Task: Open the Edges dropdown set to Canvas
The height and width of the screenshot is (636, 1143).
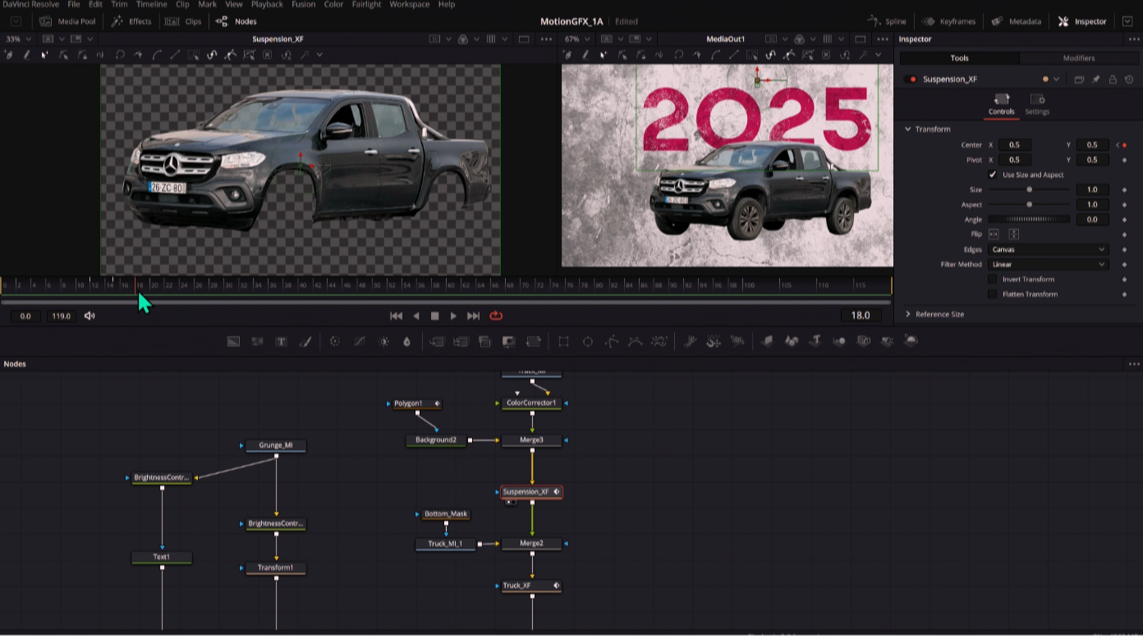Action: pos(1048,249)
